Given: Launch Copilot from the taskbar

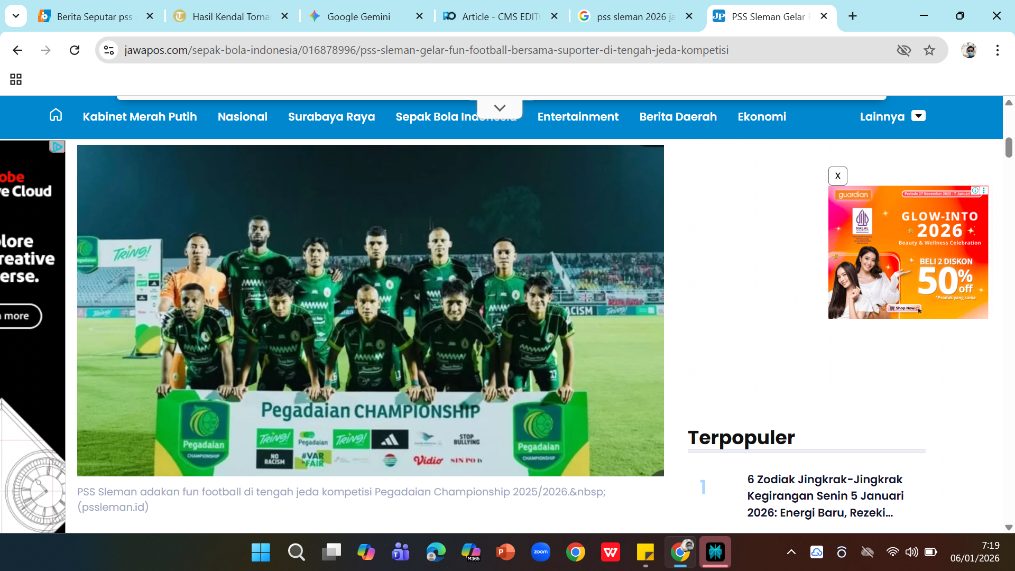Looking at the screenshot, I should click(366, 552).
